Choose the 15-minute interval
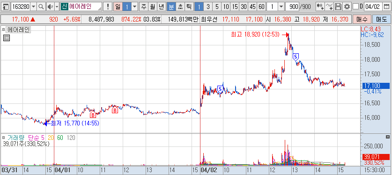The height and width of the screenshot is (175, 392). point(235,7)
